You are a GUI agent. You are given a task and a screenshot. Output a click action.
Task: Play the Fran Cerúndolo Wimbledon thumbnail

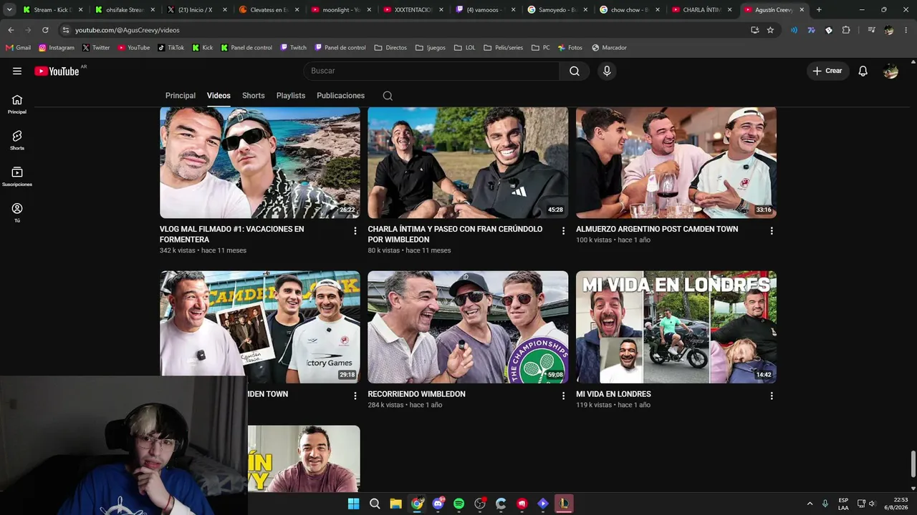[x=468, y=162]
